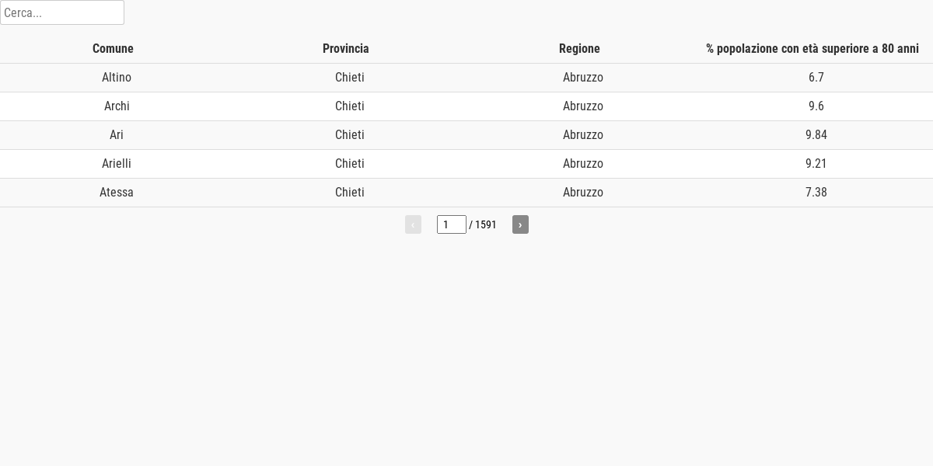Sort by % popolazione età superiore header

[812, 49]
